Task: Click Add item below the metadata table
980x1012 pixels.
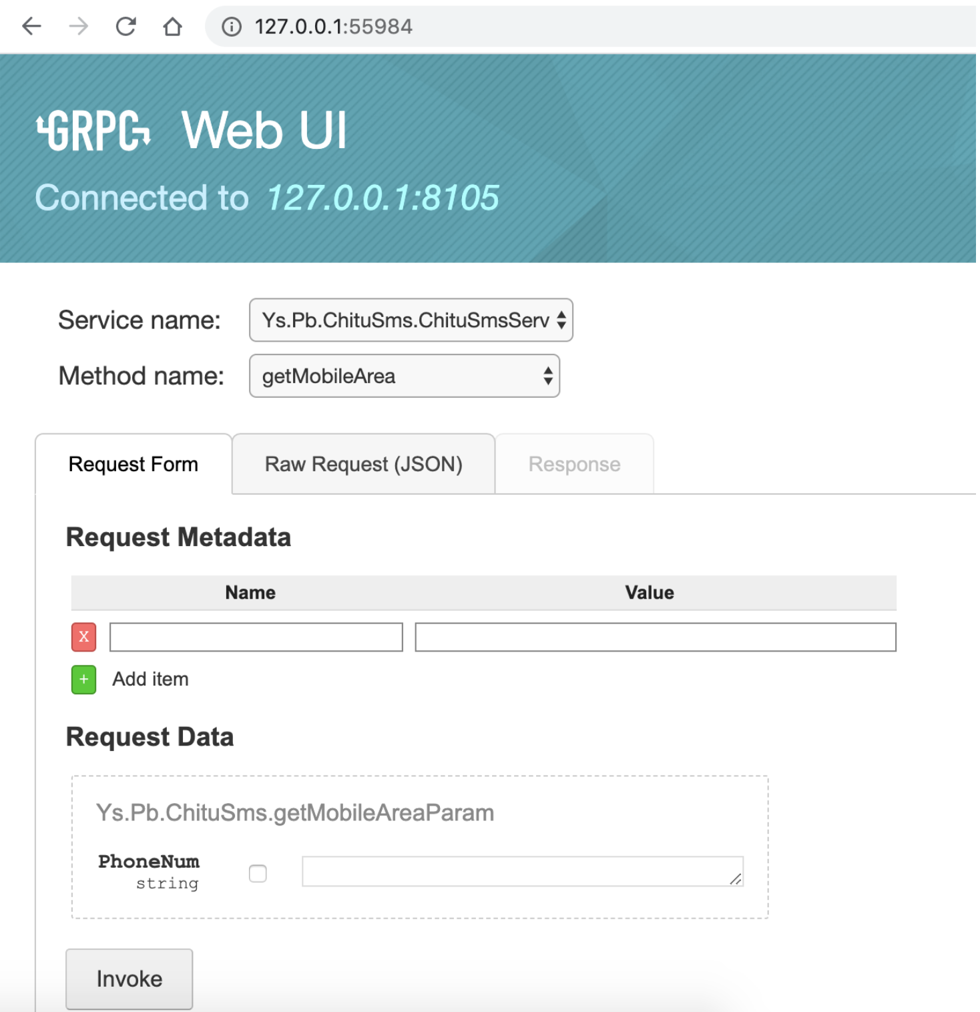Action: (150, 679)
